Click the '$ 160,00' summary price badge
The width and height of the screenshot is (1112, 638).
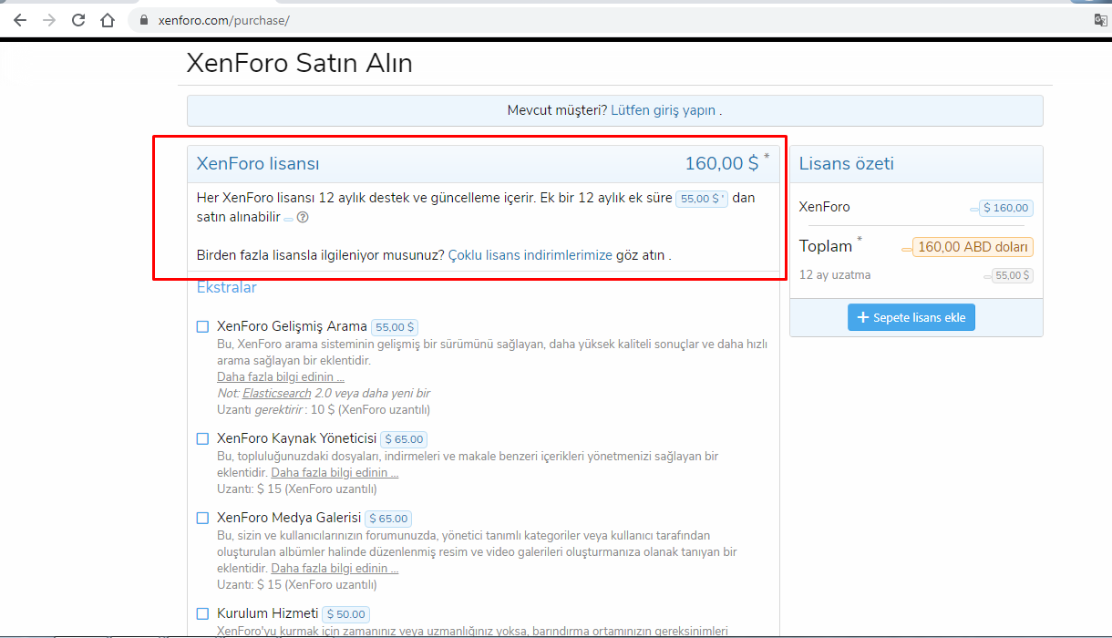point(1006,208)
